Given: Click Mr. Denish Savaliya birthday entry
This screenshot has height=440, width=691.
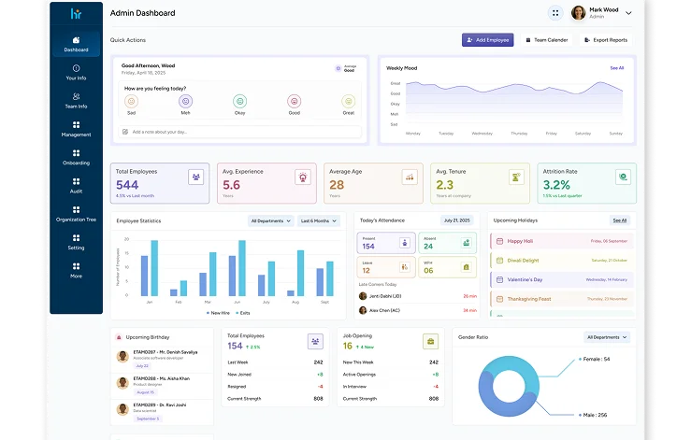Looking at the screenshot, I should click(162, 359).
